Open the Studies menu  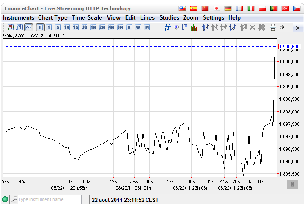[x=169, y=17]
